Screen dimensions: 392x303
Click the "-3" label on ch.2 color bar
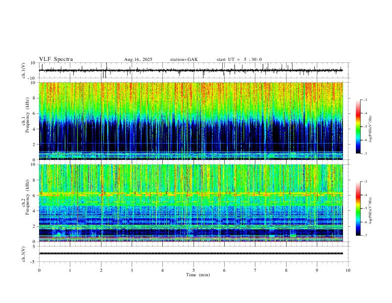point(365,182)
